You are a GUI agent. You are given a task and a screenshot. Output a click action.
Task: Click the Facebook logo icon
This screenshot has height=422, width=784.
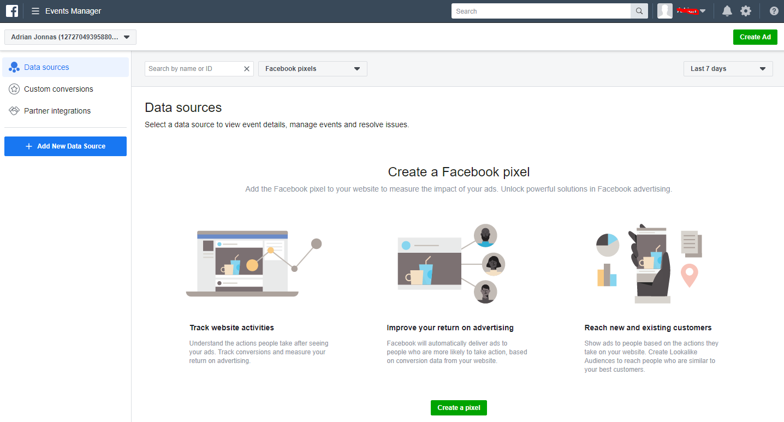(x=12, y=11)
